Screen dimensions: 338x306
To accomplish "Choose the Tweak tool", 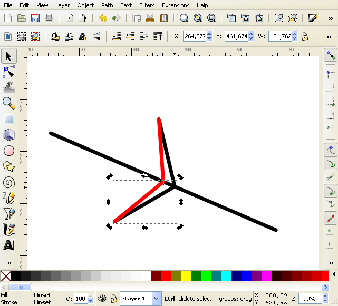I will (x=9, y=87).
